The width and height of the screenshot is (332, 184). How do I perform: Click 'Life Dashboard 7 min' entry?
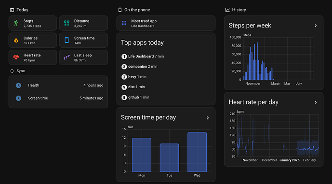point(146,56)
